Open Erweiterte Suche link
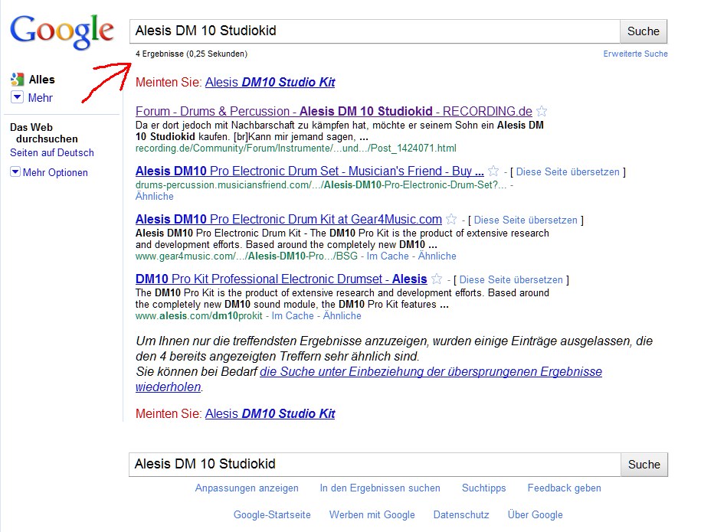724x532 pixels. coord(635,54)
